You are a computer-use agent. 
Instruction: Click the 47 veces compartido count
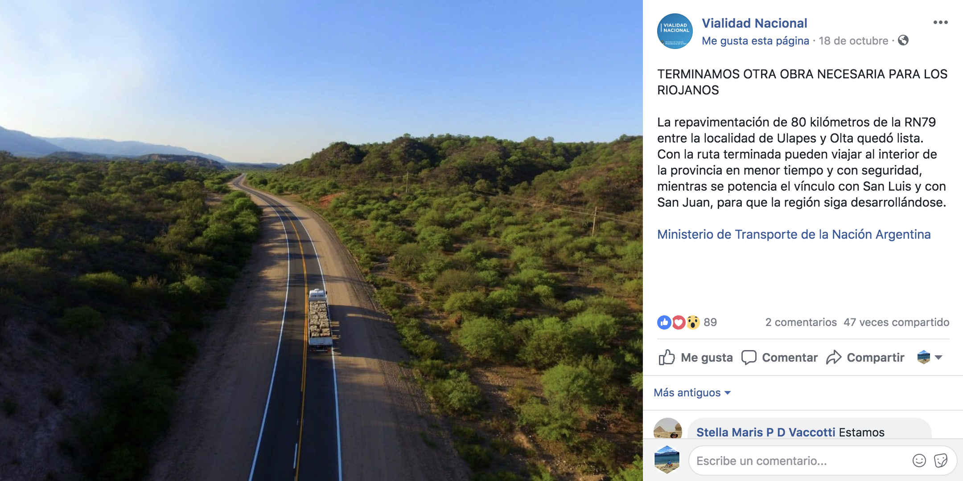(896, 322)
